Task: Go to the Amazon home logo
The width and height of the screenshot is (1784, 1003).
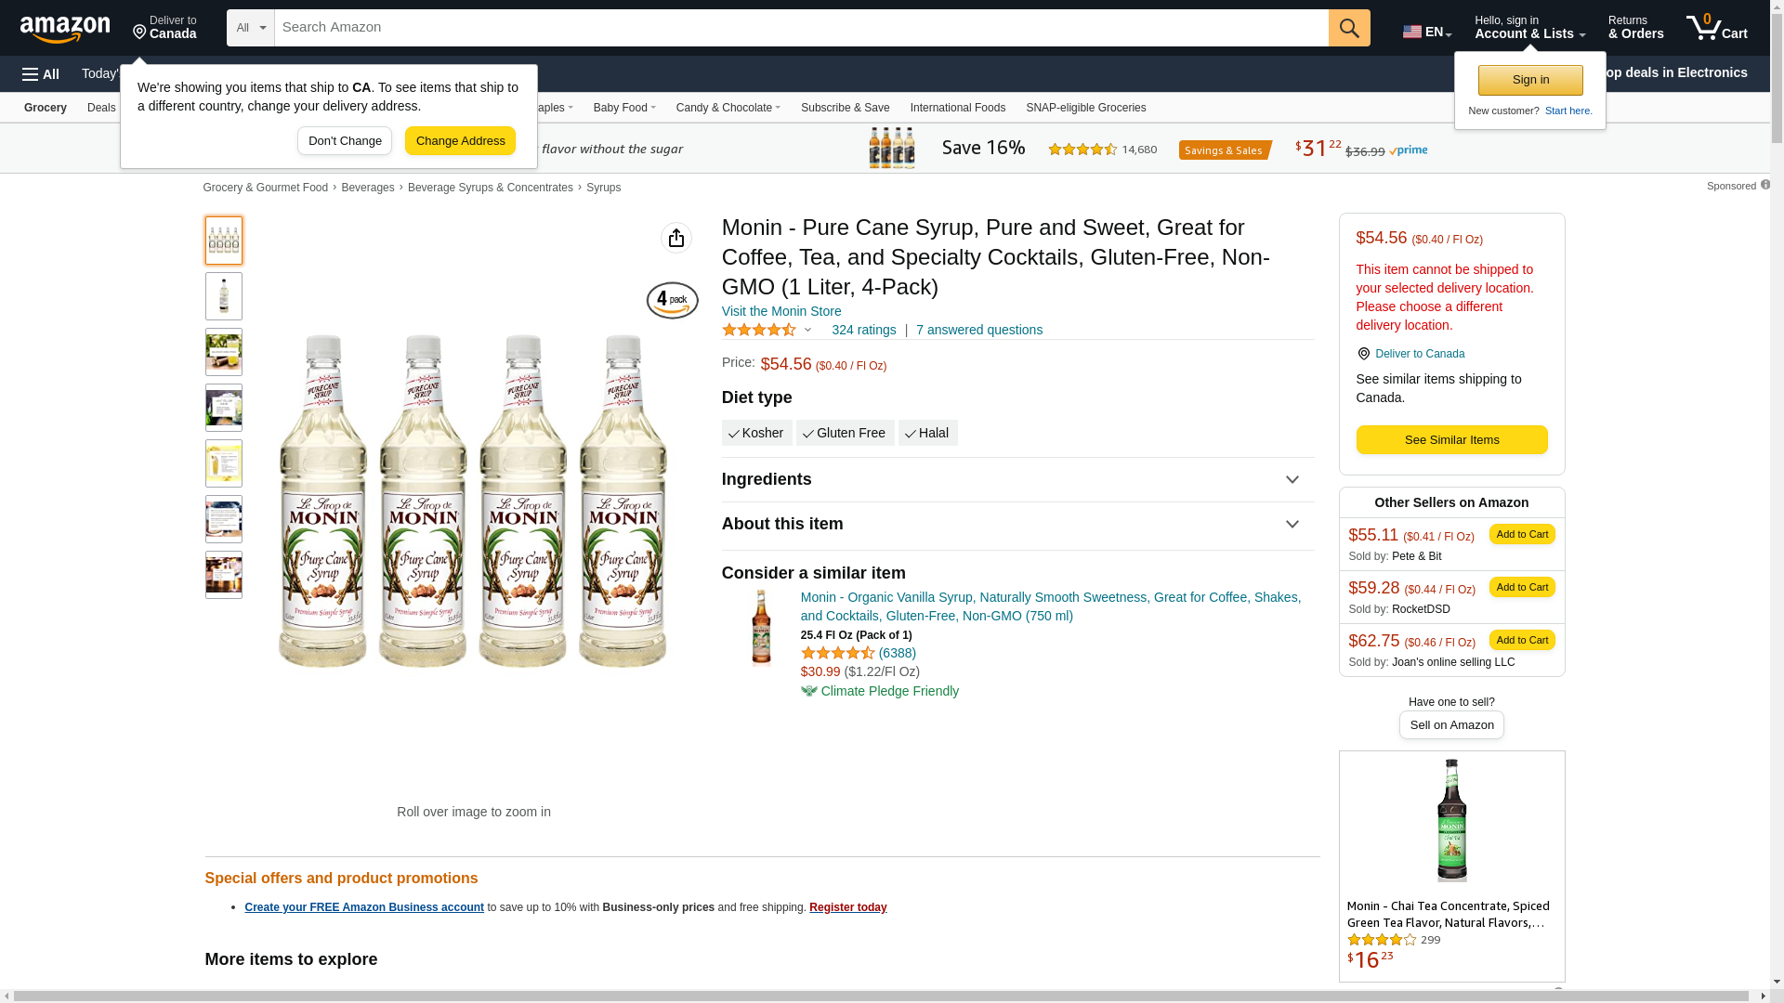Action: click(x=65, y=29)
